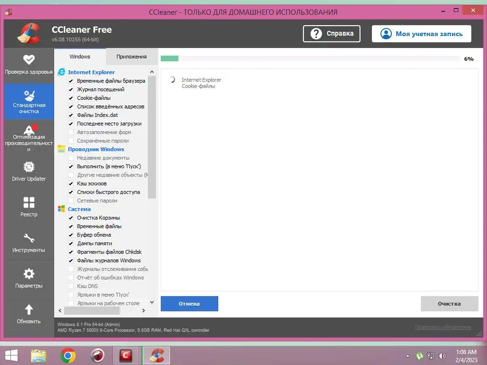Enable Сохранённые пароли checkbox

coord(71,141)
